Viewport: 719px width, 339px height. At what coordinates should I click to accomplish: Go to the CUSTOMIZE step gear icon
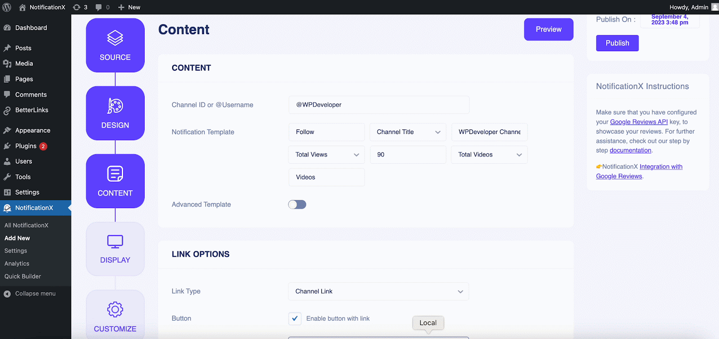point(115,309)
